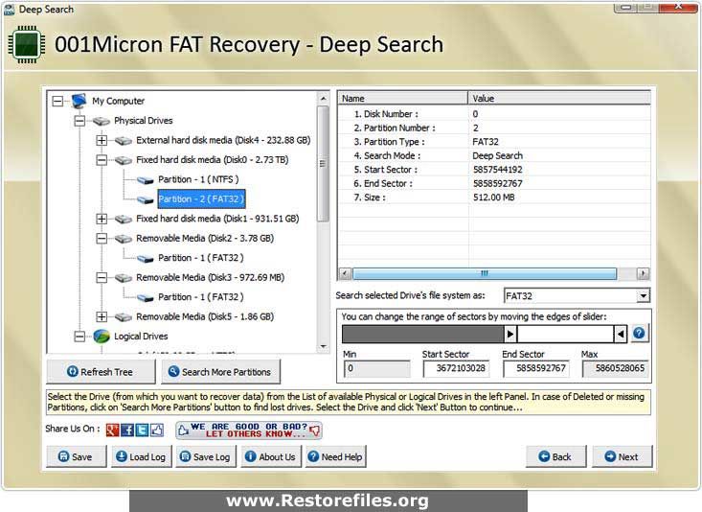Click the details table scroll-left arrow
The height and width of the screenshot is (512, 702).
(x=344, y=273)
